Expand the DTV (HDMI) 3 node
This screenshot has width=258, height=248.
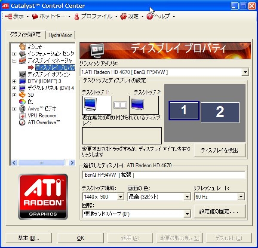14,81
